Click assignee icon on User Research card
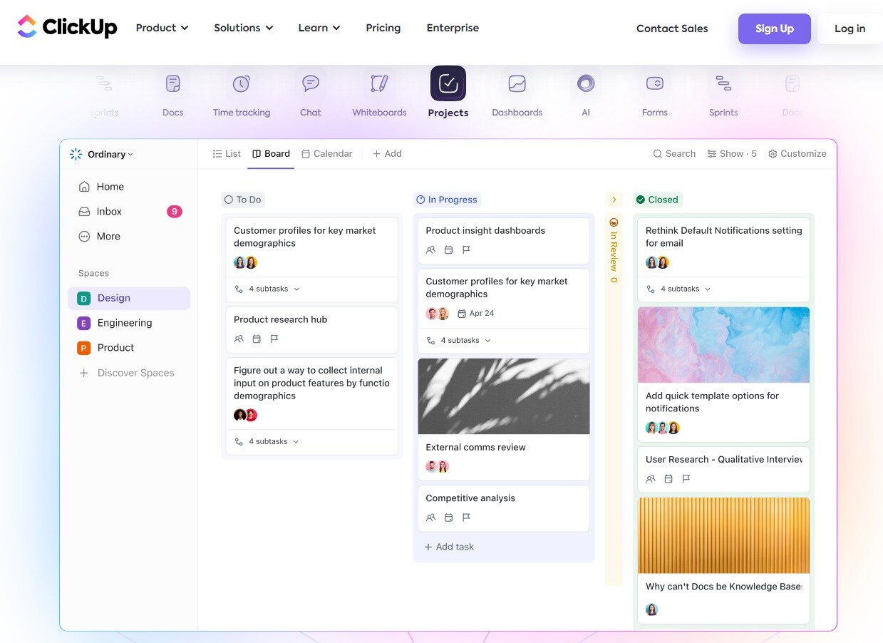The height and width of the screenshot is (643, 883). 651,479
